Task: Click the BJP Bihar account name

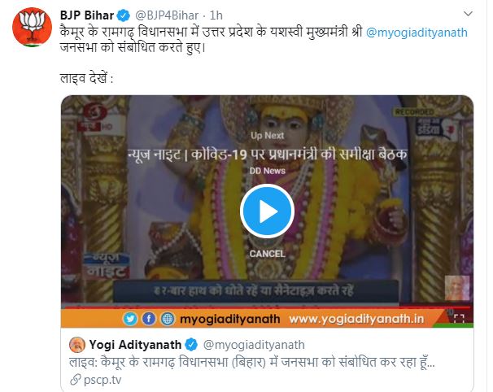Action: pos(87,15)
